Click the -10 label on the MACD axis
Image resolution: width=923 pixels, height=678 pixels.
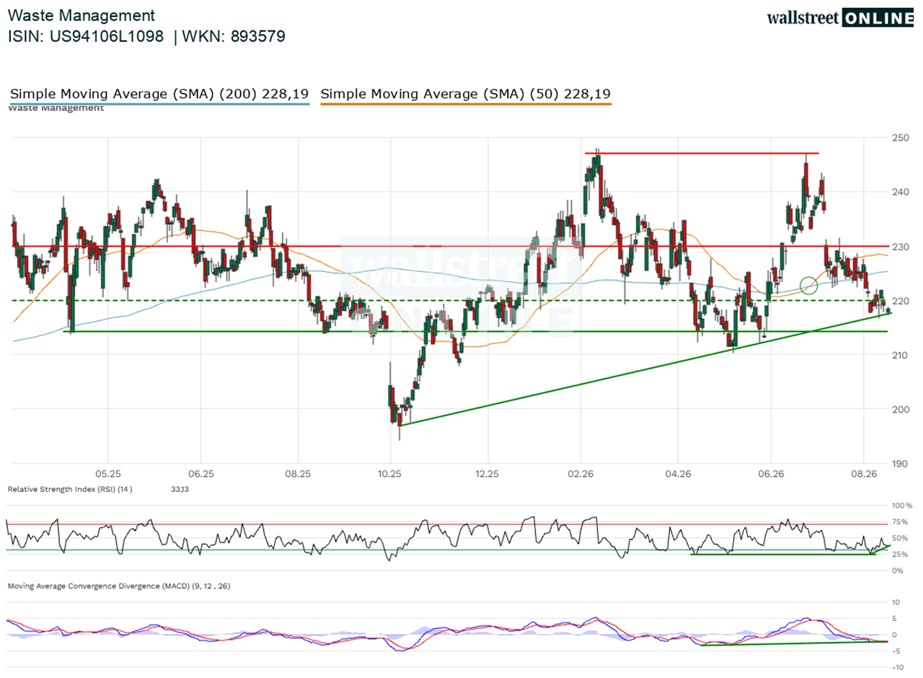tap(898, 667)
